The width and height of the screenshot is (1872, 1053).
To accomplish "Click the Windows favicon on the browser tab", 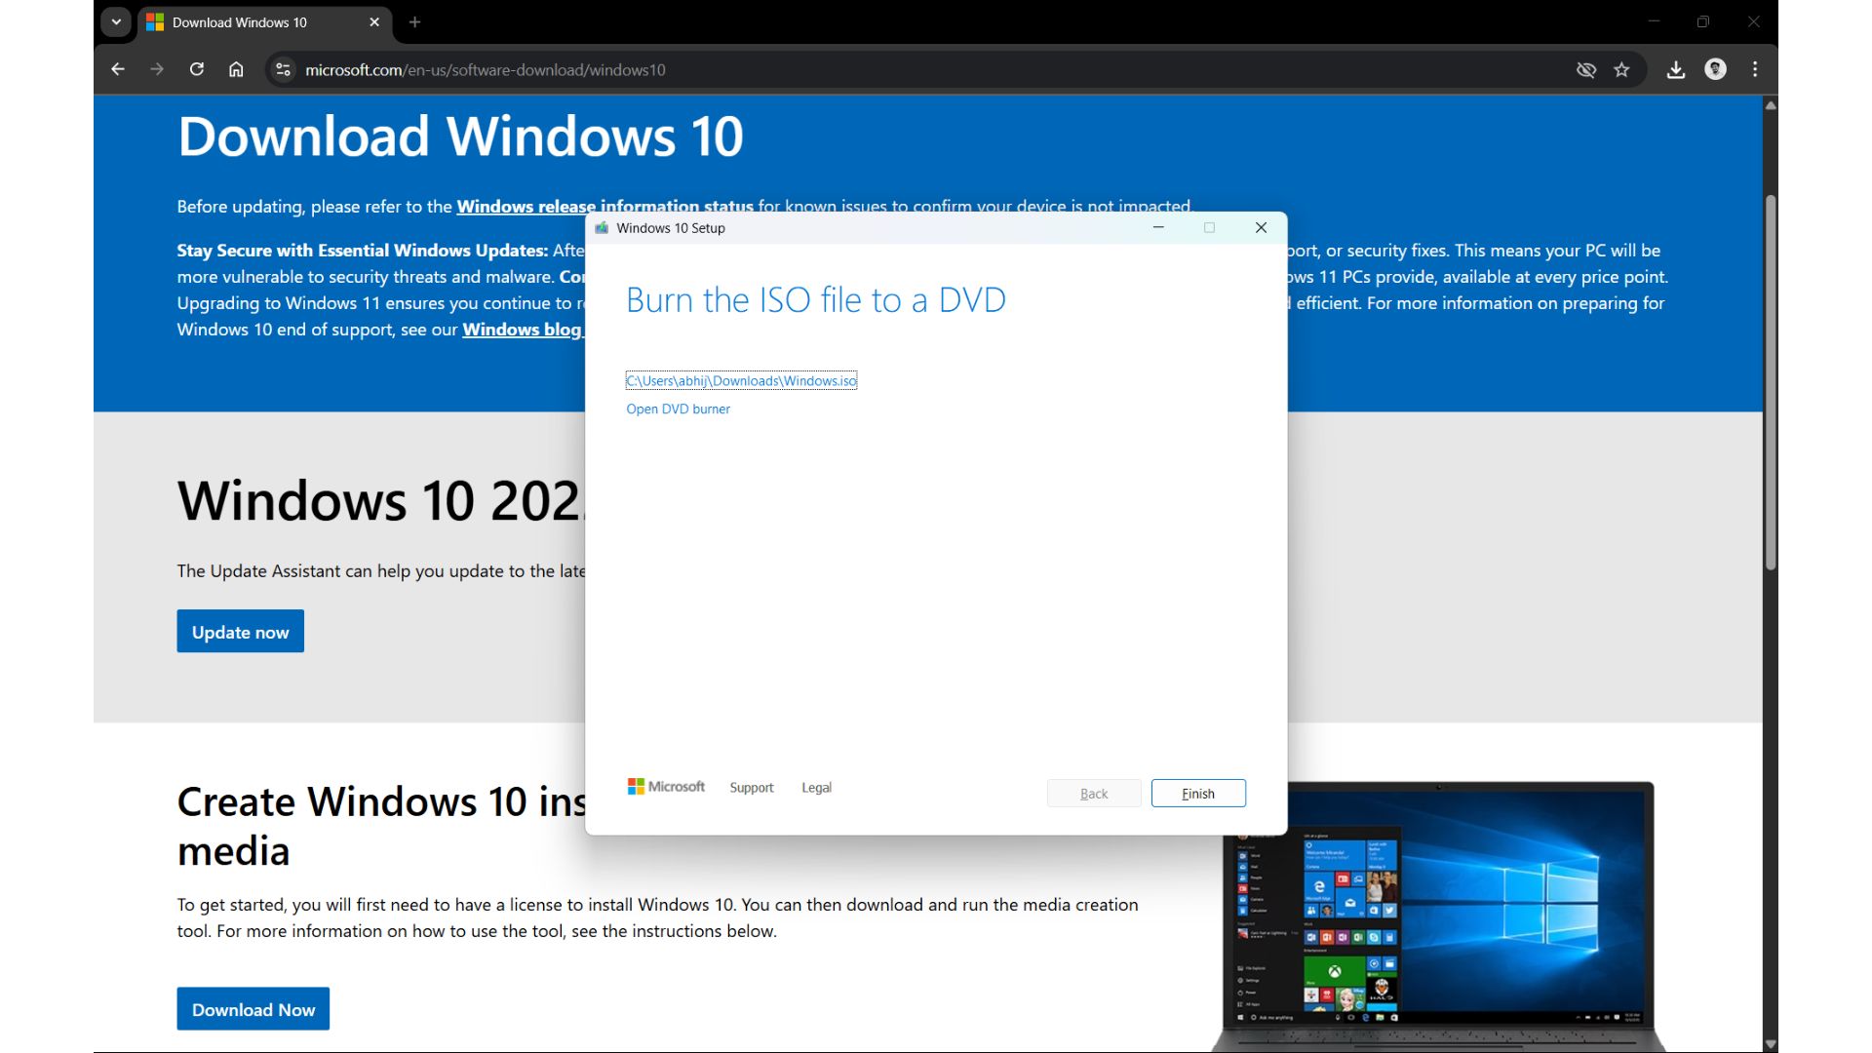I will click(154, 21).
